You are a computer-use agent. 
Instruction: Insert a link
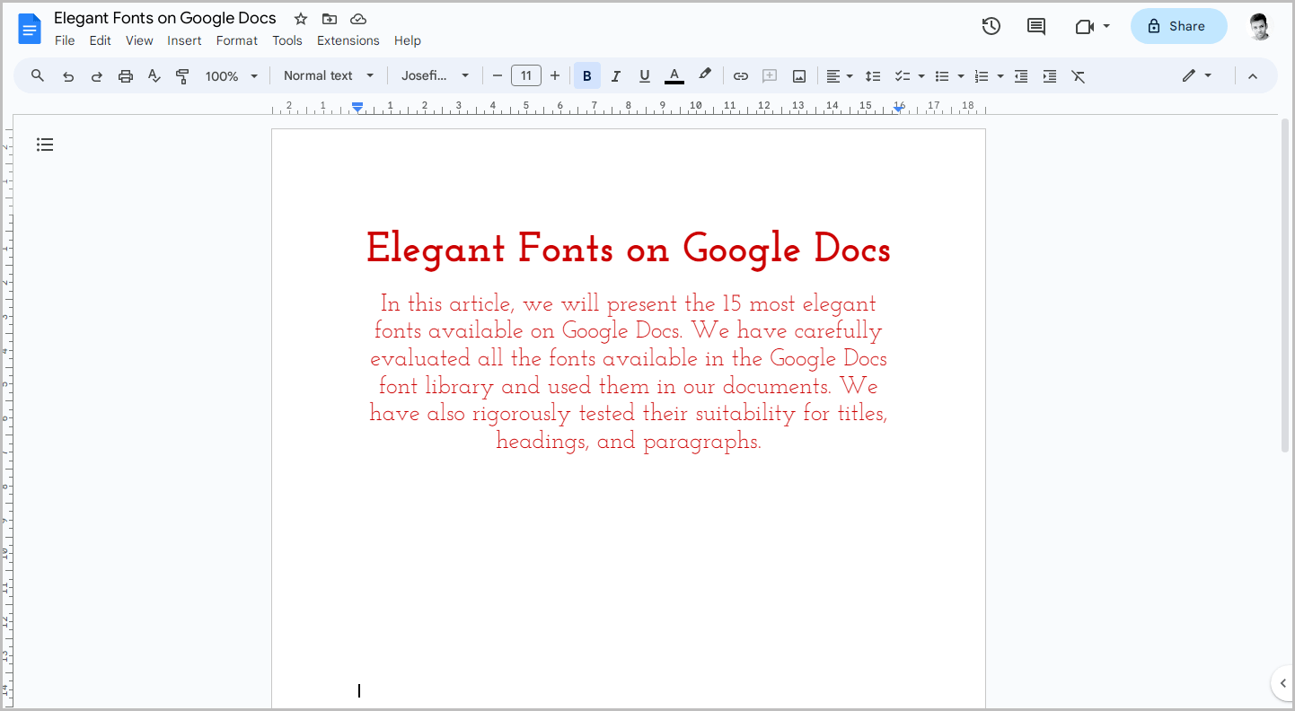point(741,75)
